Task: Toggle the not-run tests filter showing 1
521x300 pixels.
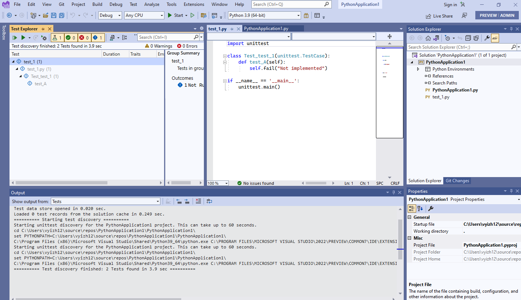Action: click(x=98, y=37)
